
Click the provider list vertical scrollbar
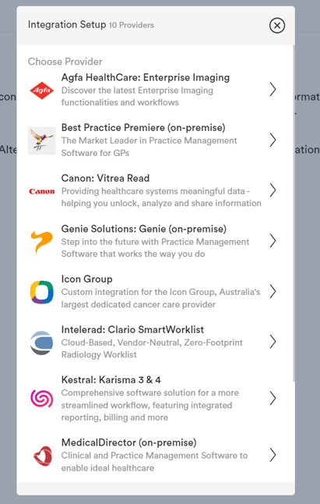294,213
